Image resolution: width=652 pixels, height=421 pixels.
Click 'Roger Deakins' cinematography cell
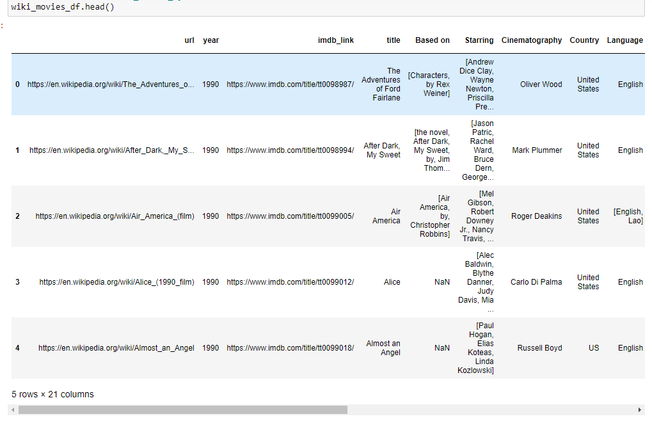point(536,216)
